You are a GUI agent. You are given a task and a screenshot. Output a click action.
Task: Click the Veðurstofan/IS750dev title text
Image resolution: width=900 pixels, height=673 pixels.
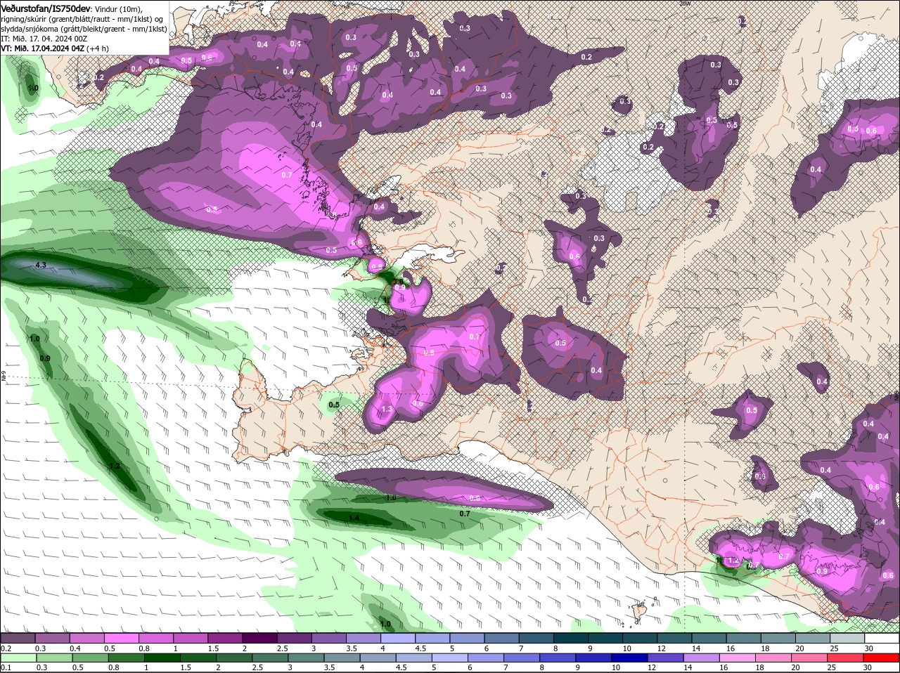[45, 8]
